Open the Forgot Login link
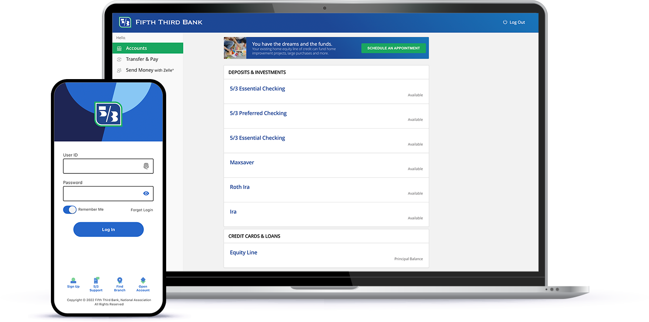 [142, 209]
